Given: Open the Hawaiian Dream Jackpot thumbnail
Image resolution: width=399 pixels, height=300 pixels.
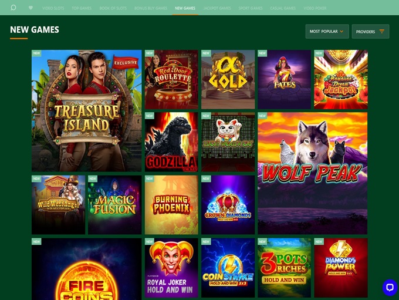Looking at the screenshot, I should point(341,79).
